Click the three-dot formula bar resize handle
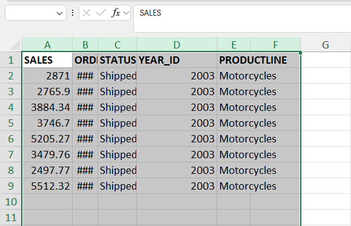 pos(73,13)
